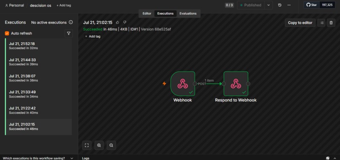Screen dimensions: 340x160
Task: Click the thumbs down rating icon
Action: tap(125, 22)
